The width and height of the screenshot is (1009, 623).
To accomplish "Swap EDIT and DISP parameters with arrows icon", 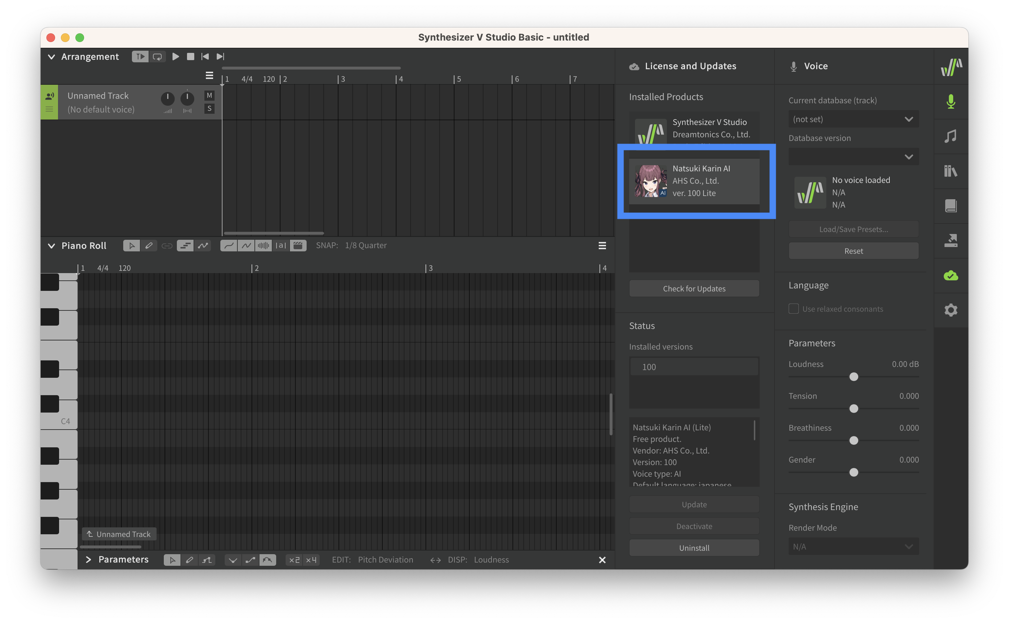I will (435, 560).
